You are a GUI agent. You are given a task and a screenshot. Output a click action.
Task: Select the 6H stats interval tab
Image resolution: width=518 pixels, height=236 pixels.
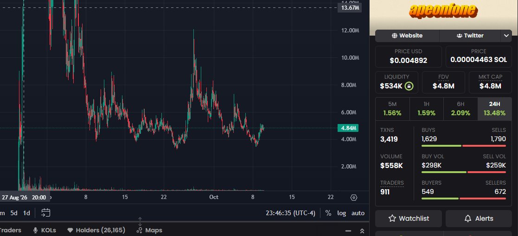click(x=460, y=109)
